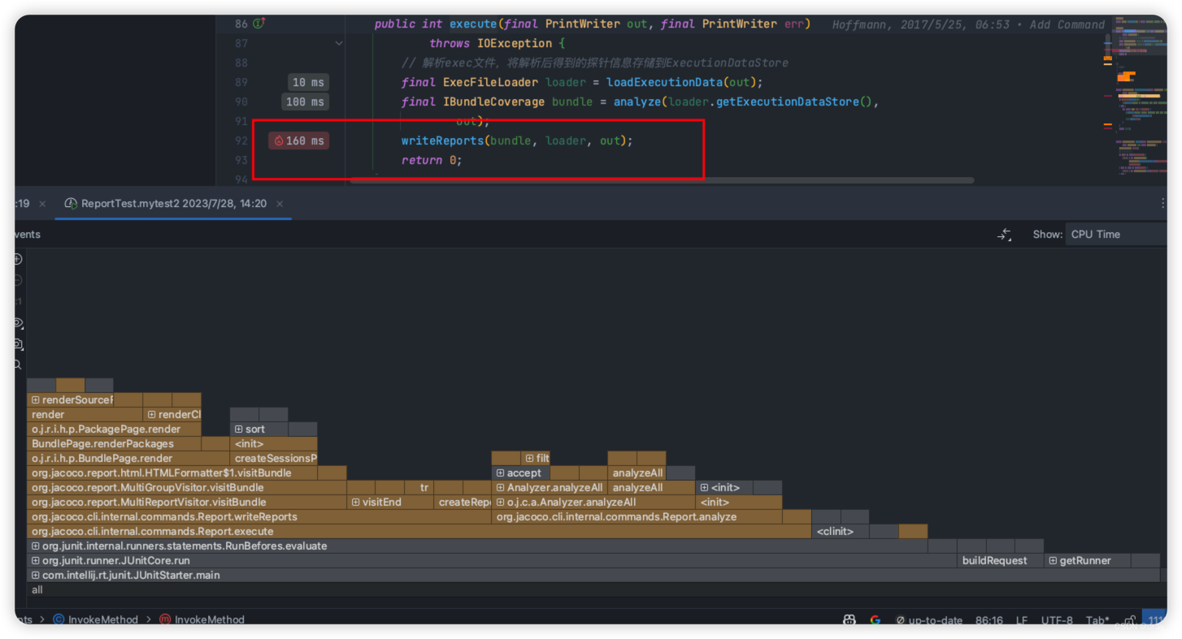Click the InvokeMethod class breadcrumb
Viewport: 1182px width, 639px height.
[x=96, y=620]
